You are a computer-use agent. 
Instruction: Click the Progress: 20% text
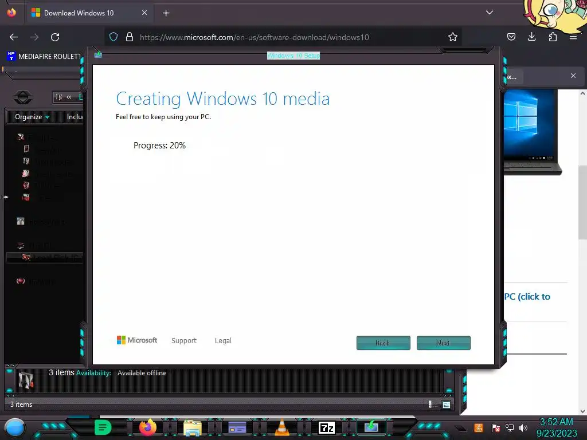159,146
